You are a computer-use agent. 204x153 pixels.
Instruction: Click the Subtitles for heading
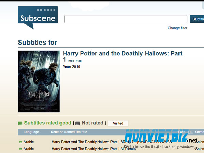pos(37,42)
